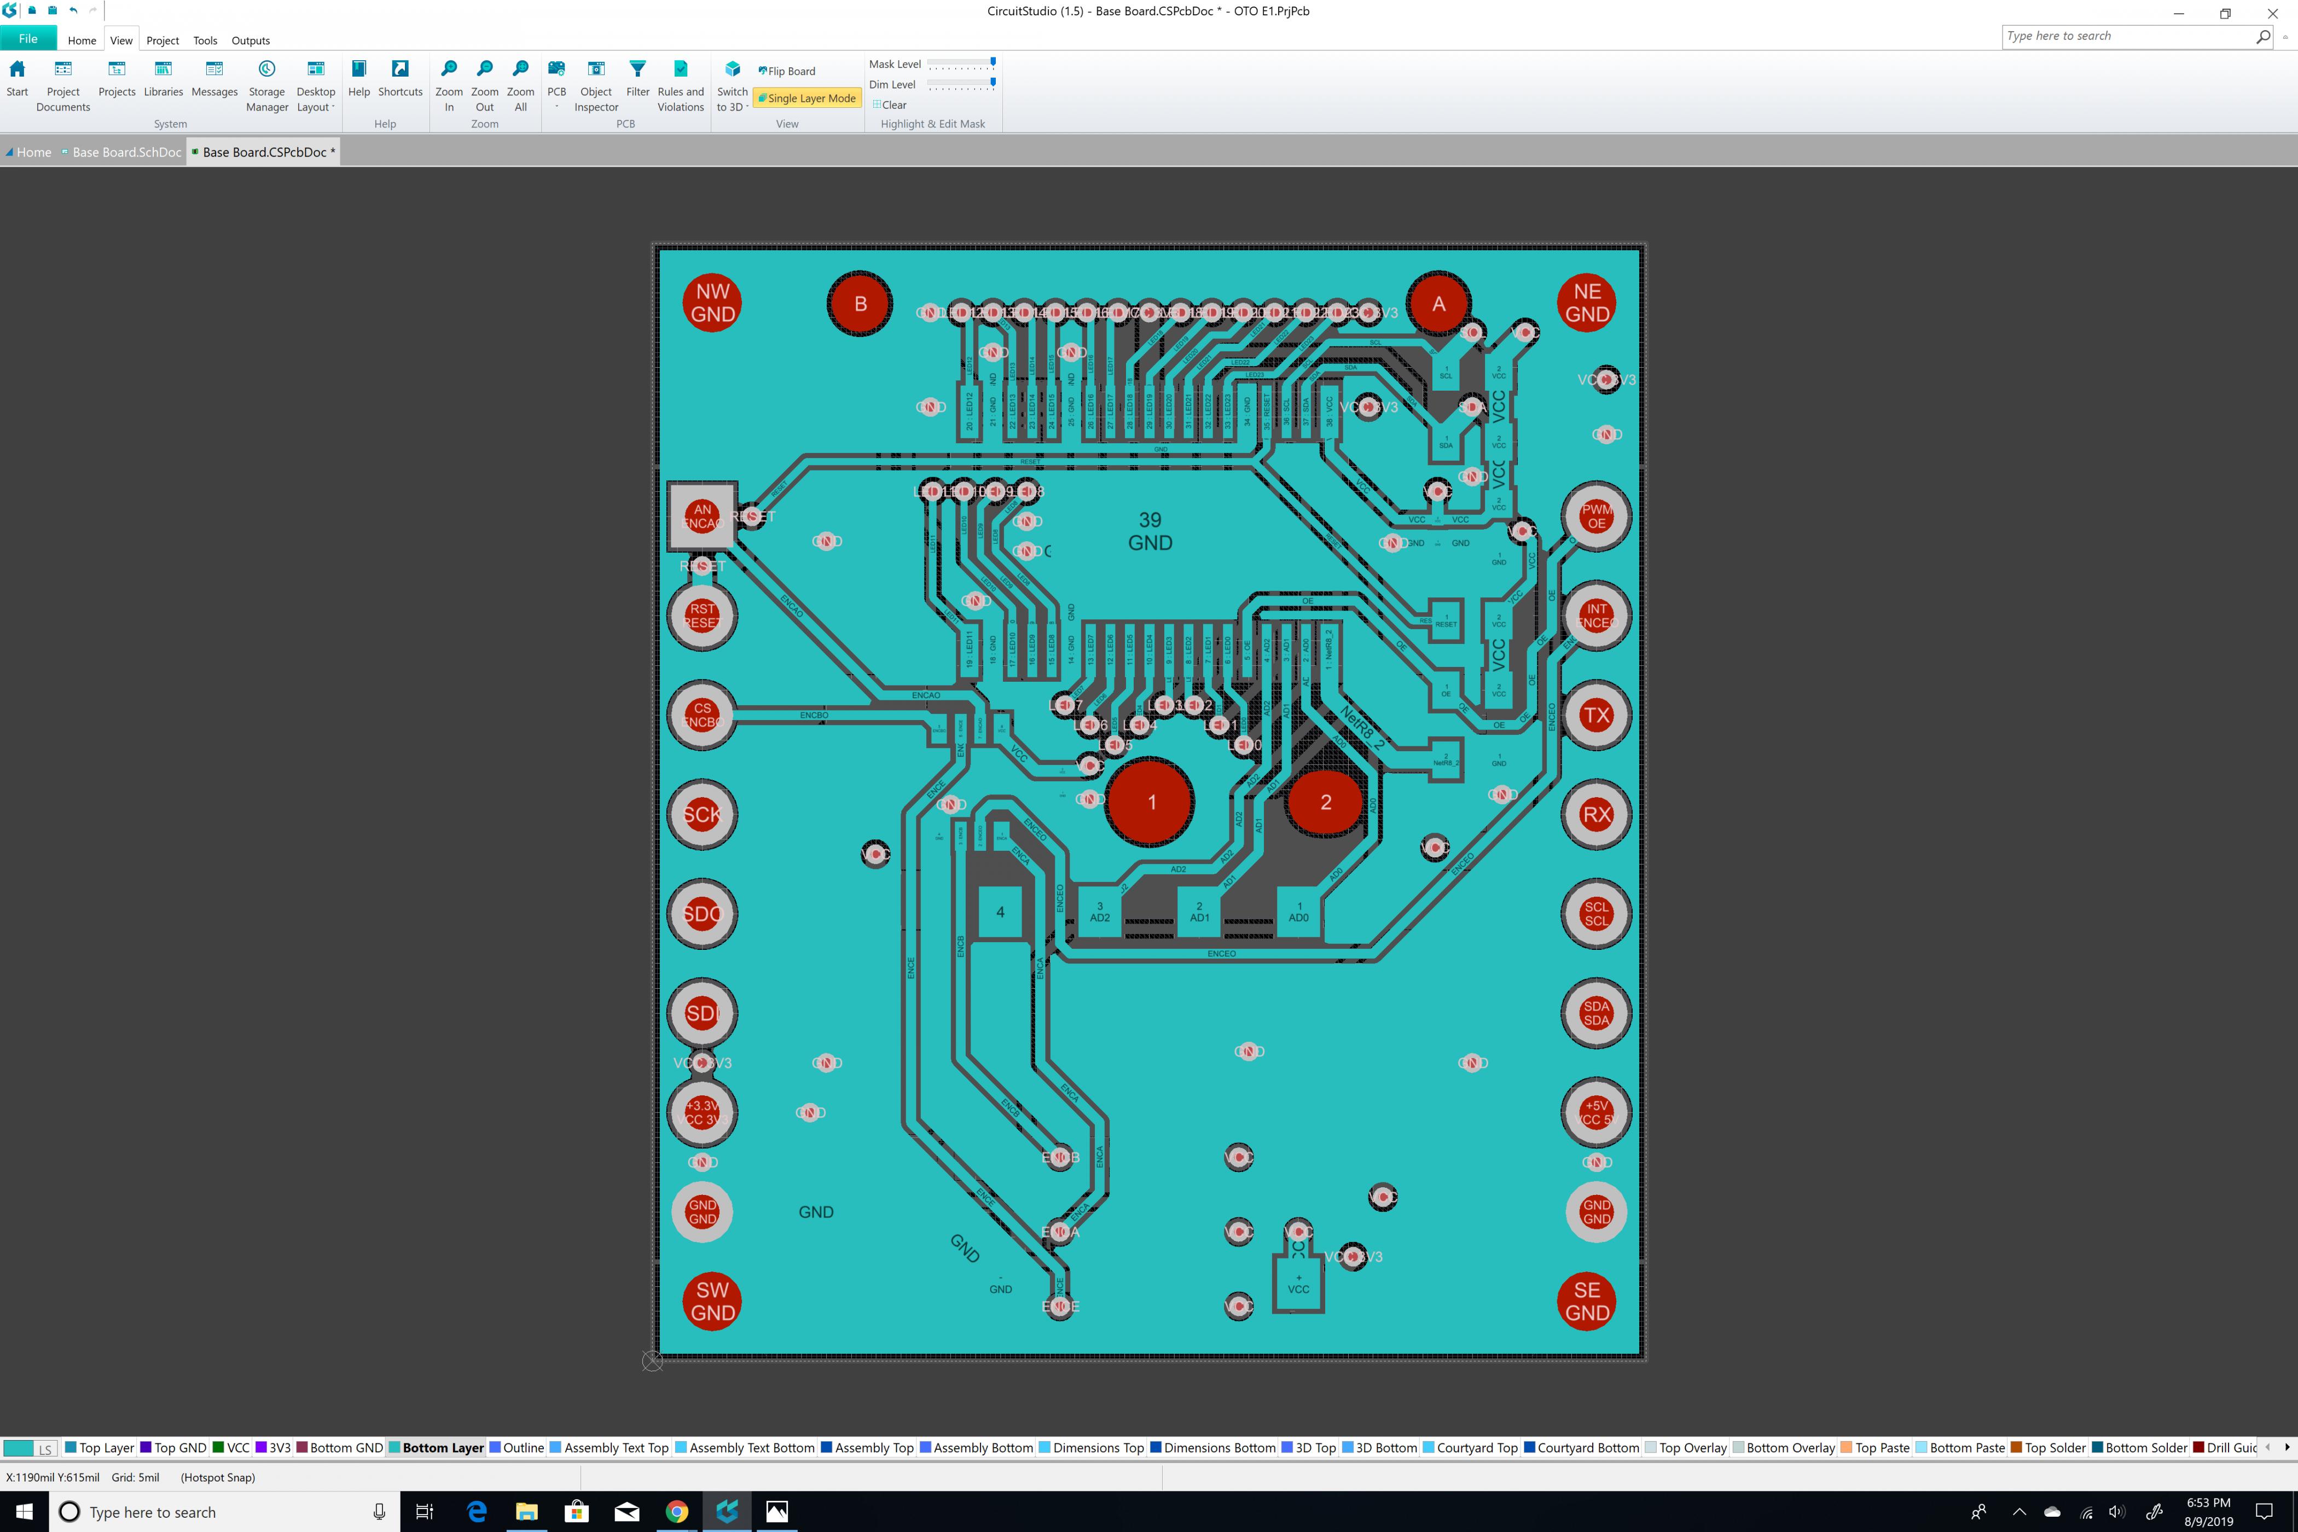Select the Outline layer tab
Screen dimensions: 2298x1532
(x=517, y=1448)
